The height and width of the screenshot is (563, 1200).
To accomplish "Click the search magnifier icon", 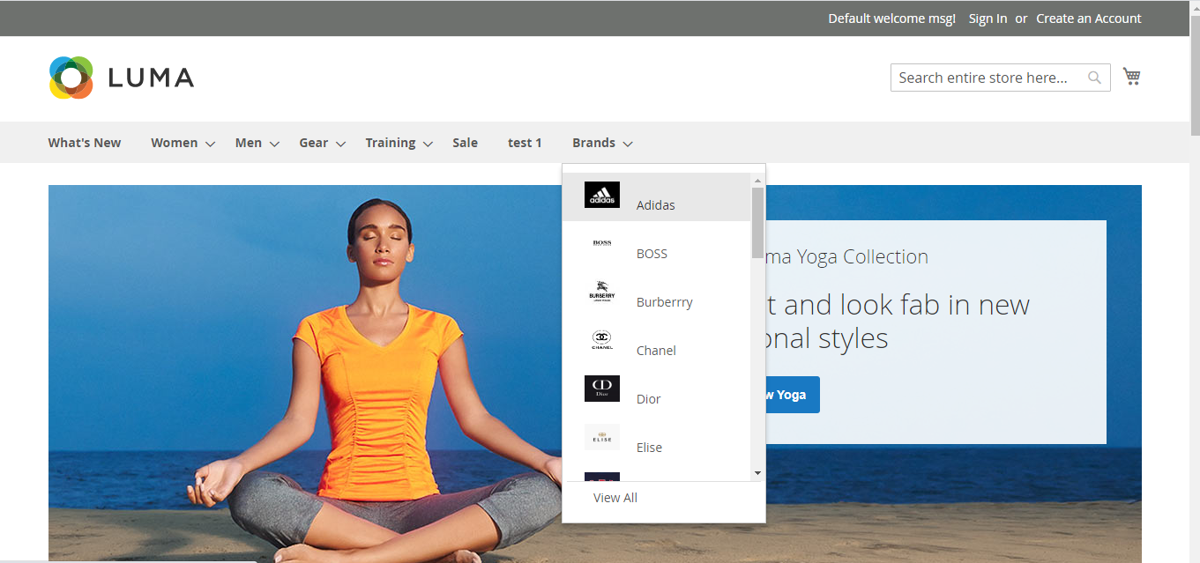I will 1094,78.
